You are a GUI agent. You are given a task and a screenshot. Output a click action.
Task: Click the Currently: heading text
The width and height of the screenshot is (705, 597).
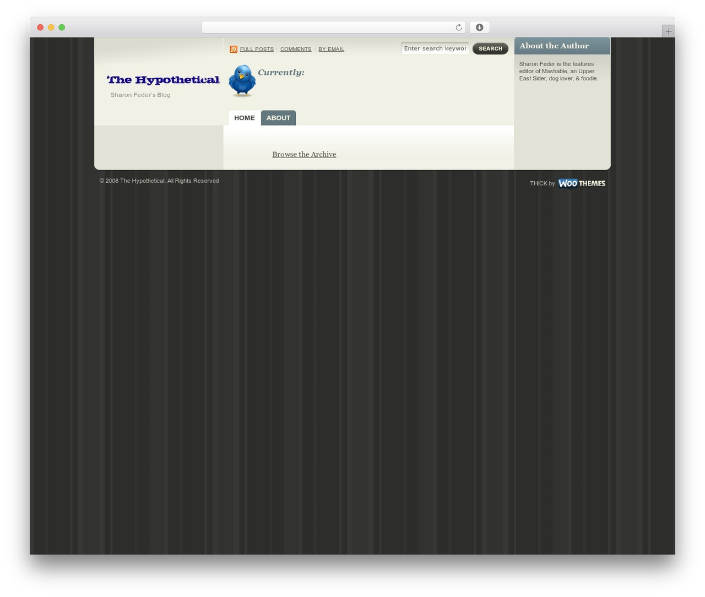tap(281, 73)
